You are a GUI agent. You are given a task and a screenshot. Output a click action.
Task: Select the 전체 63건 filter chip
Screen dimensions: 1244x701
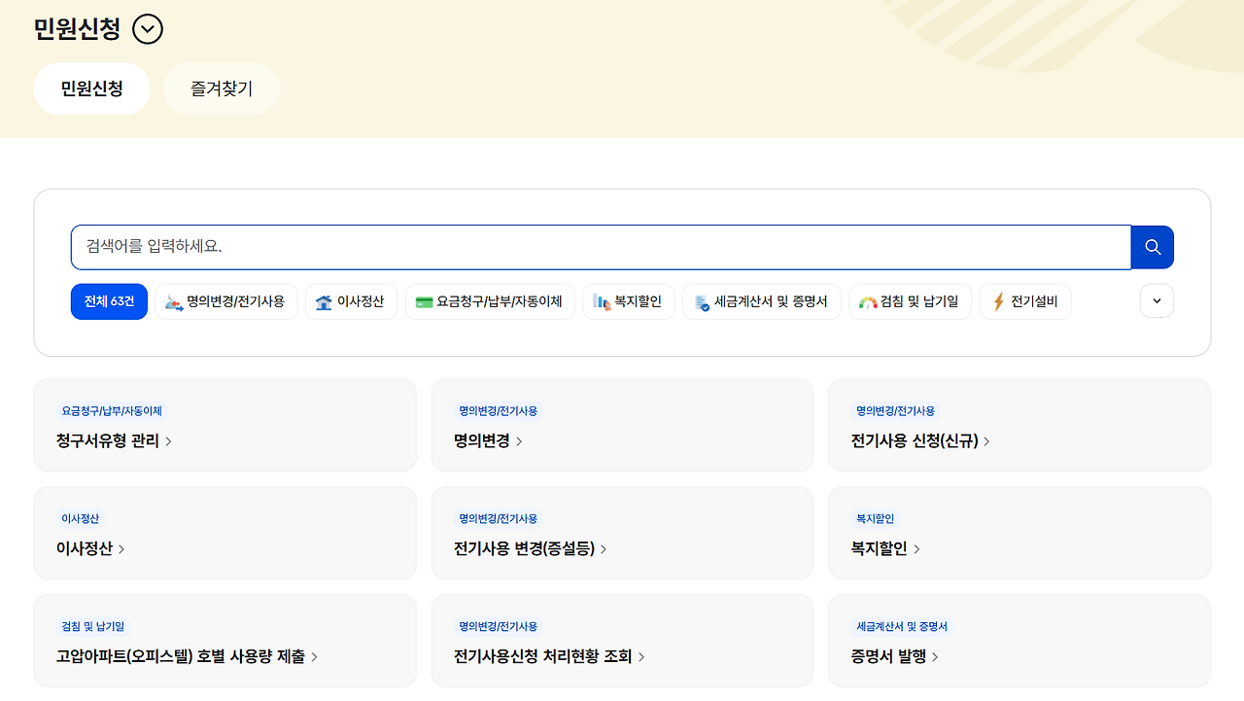(109, 301)
